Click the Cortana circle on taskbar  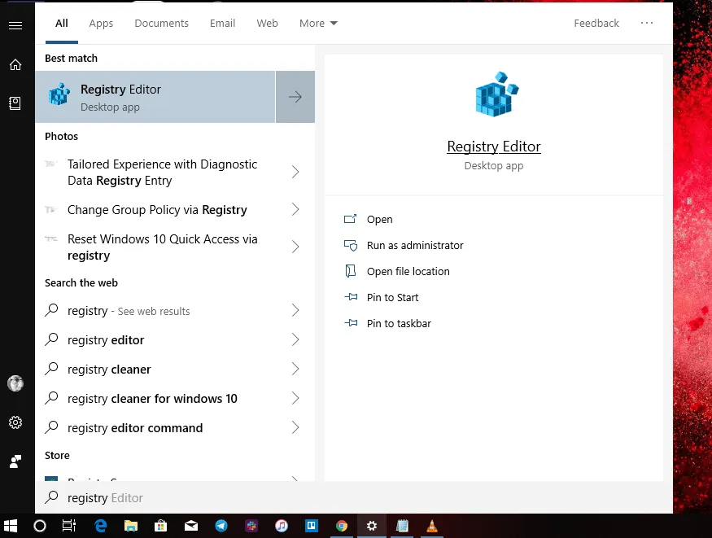click(40, 526)
